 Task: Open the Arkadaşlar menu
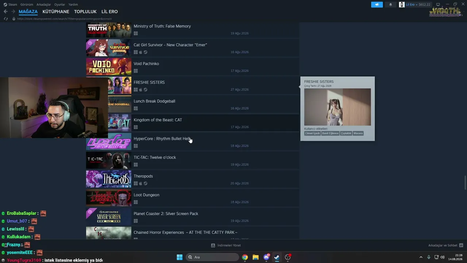point(44,4)
